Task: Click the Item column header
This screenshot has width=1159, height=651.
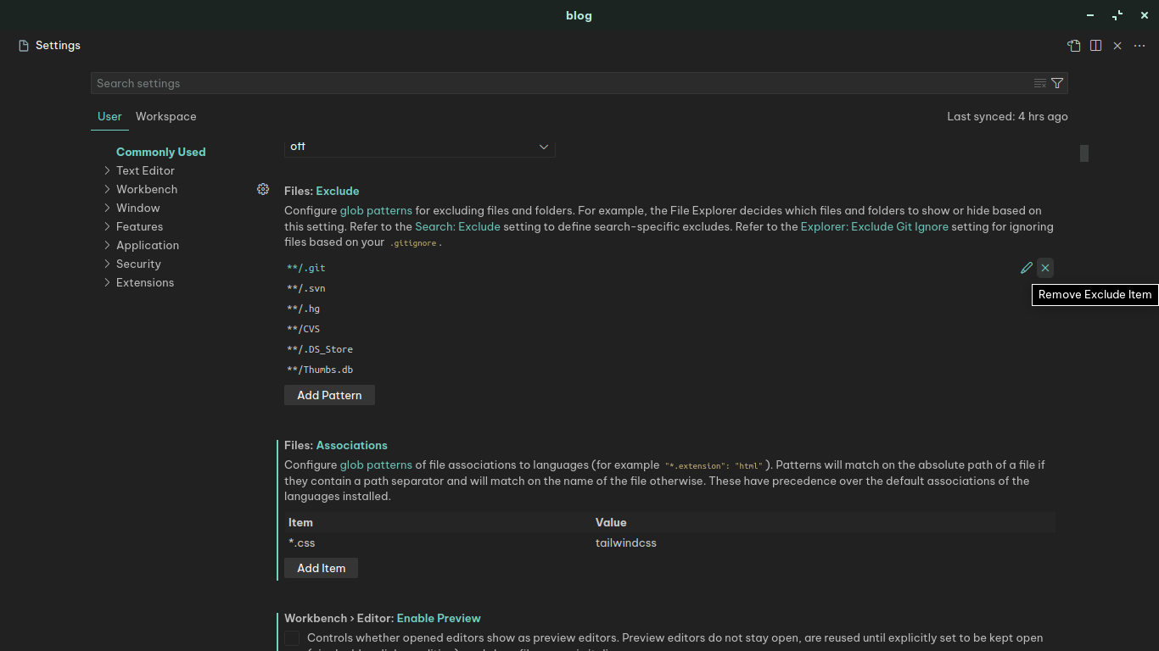Action: (x=300, y=522)
